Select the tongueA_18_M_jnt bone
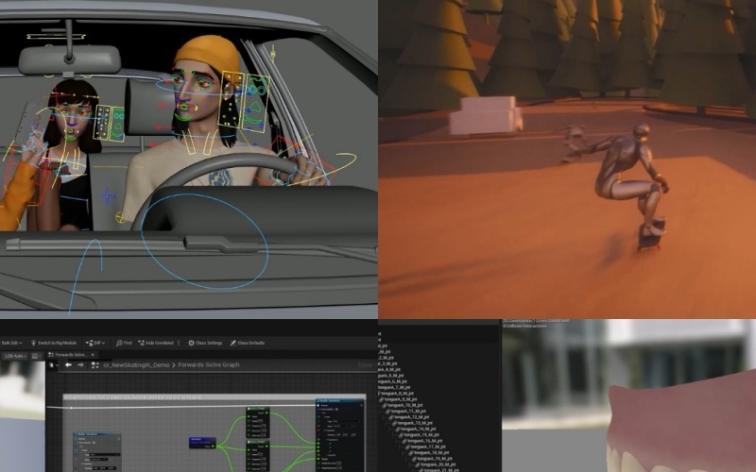 [x=428, y=453]
